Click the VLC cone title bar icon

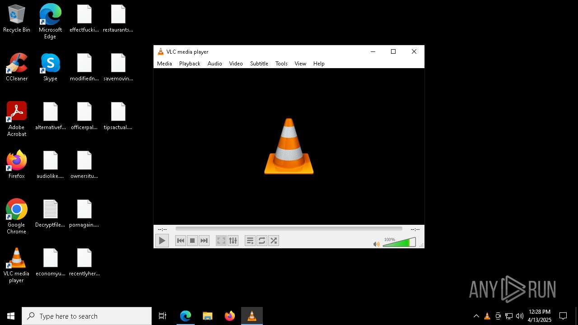click(x=160, y=51)
